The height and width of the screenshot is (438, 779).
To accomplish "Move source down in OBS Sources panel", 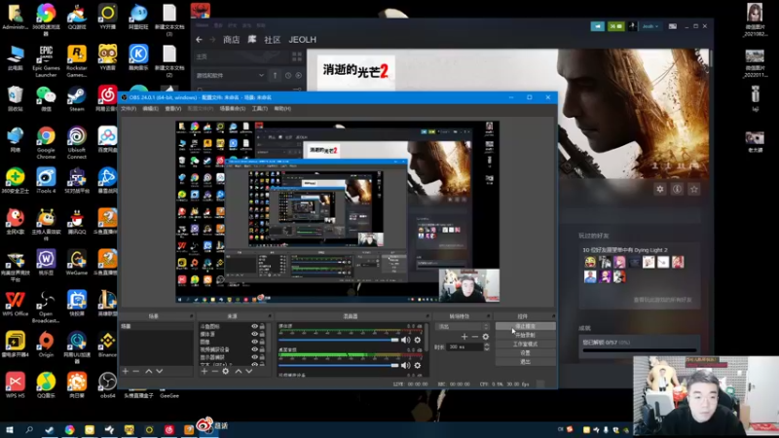I will 249,371.
